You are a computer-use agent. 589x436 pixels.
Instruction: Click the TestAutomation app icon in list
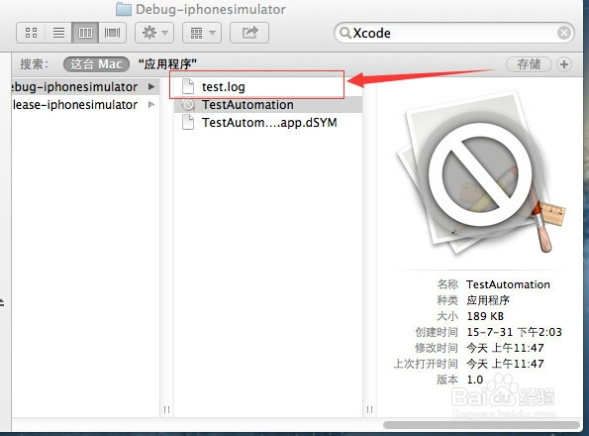[x=188, y=104]
